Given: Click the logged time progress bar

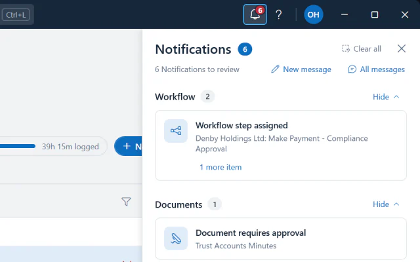Looking at the screenshot, I should tap(18, 146).
